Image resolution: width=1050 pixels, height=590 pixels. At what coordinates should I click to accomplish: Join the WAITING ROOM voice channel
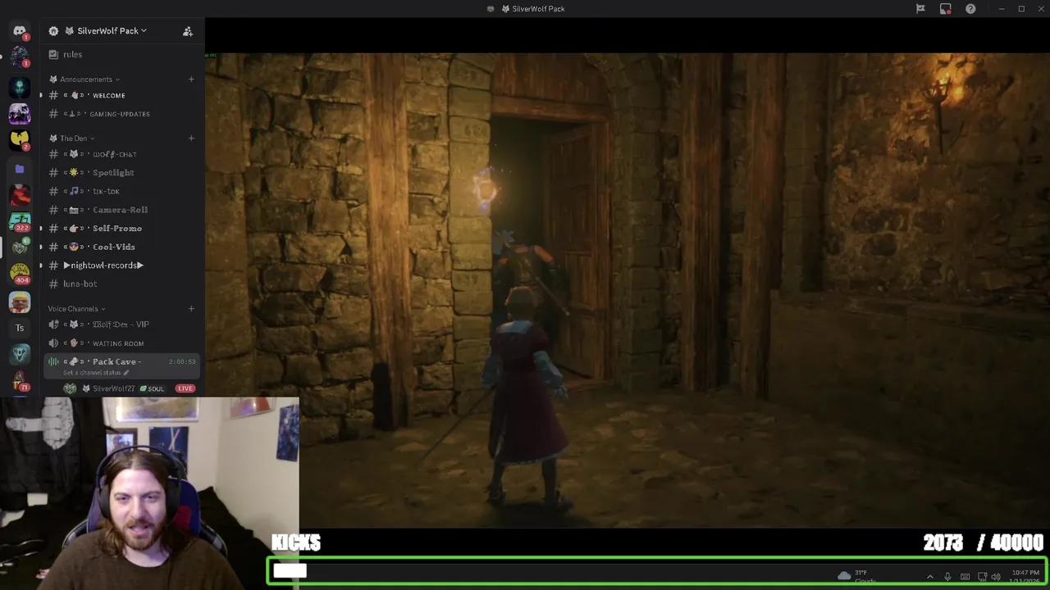(119, 343)
